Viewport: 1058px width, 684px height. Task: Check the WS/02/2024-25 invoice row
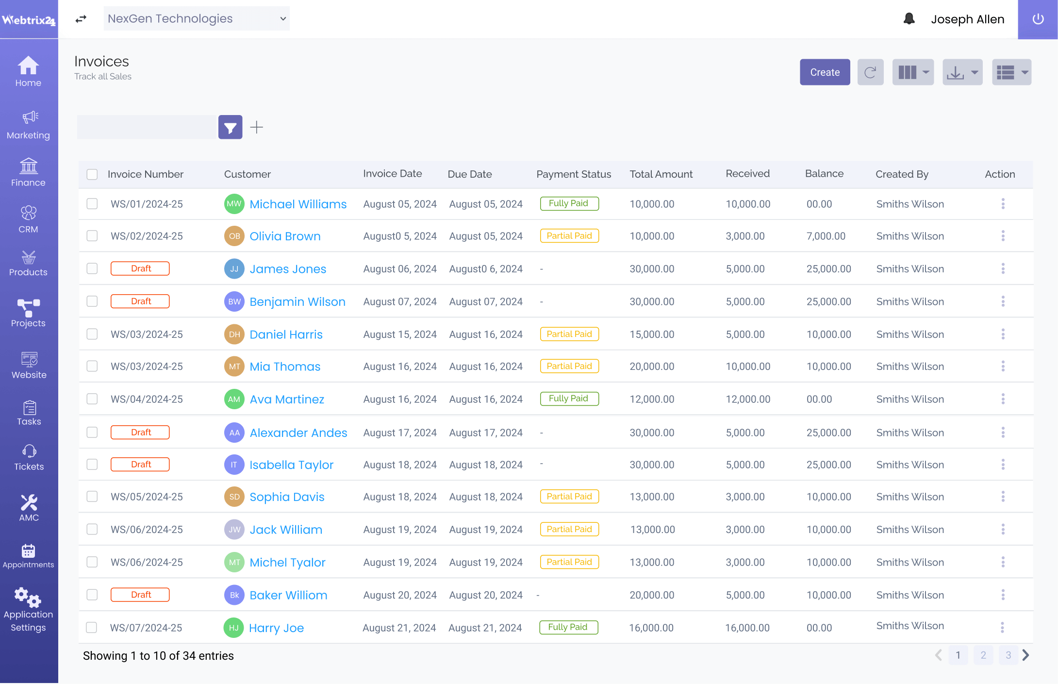coord(92,236)
